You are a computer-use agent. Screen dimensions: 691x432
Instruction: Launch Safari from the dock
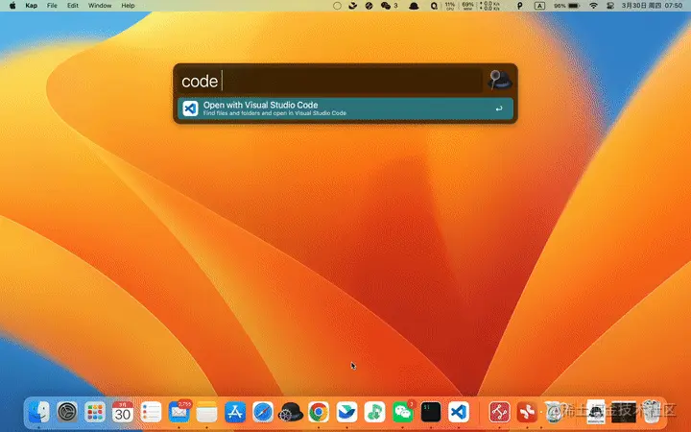(x=263, y=412)
